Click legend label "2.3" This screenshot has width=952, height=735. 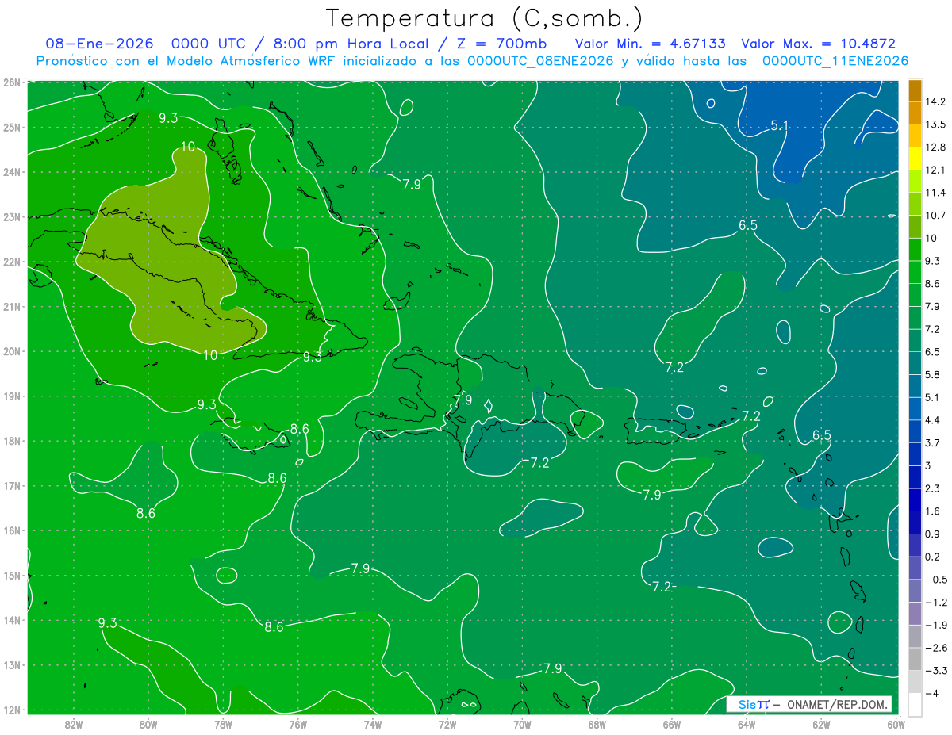(932, 488)
